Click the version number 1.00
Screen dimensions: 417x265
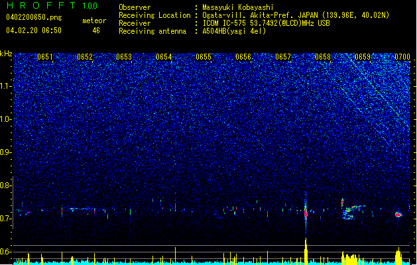pos(90,6)
